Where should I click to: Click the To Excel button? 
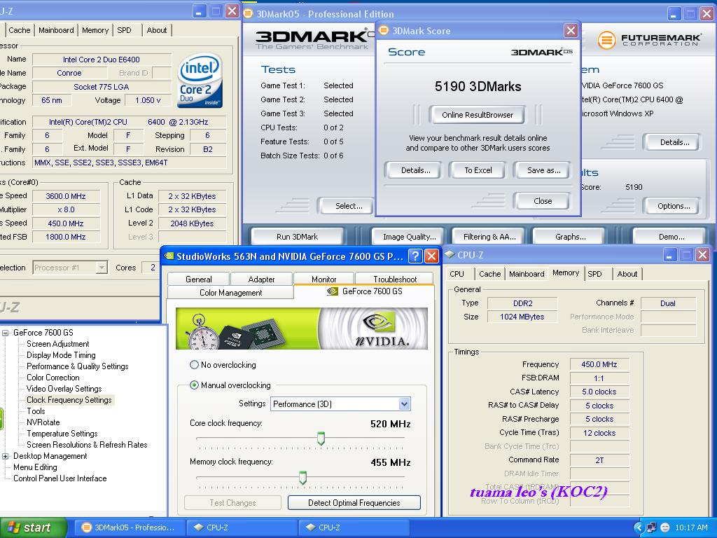[478, 170]
